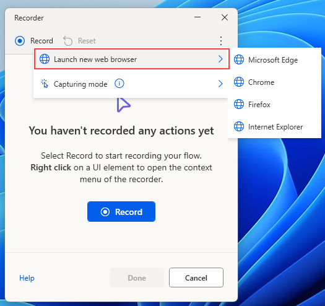Viewport: 325px width, 306px height.
Task: Click the Done button
Action: point(137,278)
